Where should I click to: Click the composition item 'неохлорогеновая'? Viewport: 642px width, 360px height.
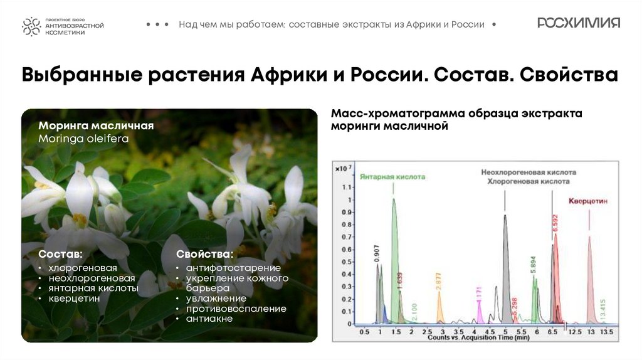tap(92, 278)
